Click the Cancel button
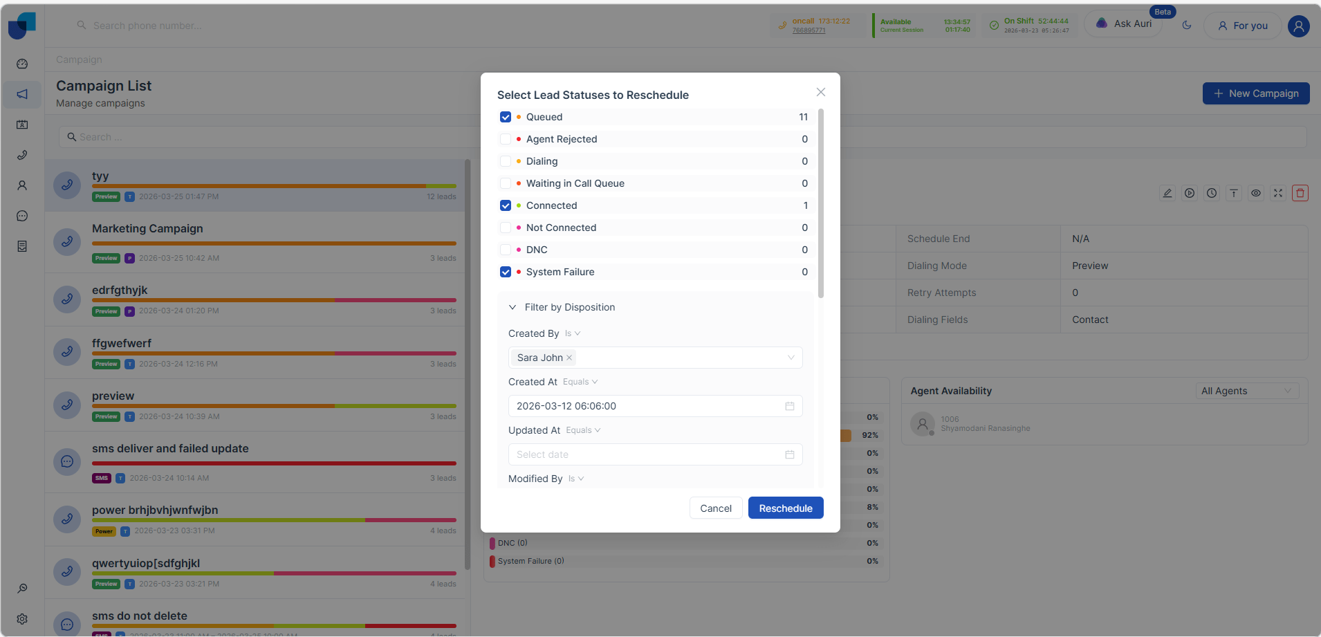This screenshot has width=1321, height=637. pos(716,508)
